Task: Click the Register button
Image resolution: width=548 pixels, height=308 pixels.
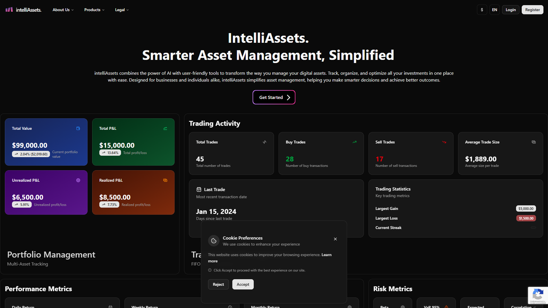Action: [x=533, y=10]
